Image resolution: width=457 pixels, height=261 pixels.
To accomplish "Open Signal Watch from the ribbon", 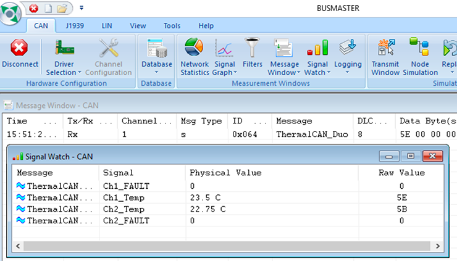I will click(317, 57).
